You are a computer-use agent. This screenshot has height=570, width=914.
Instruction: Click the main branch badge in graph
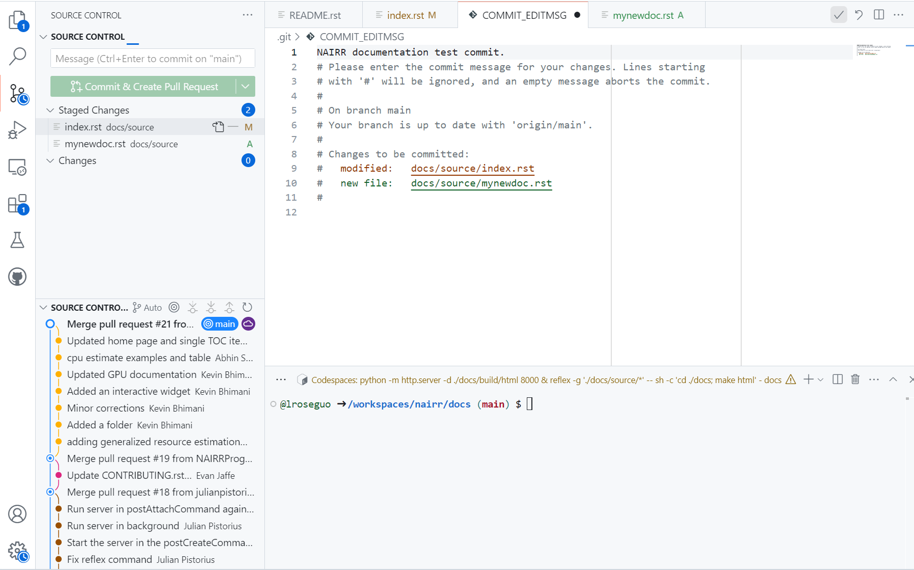[220, 324]
